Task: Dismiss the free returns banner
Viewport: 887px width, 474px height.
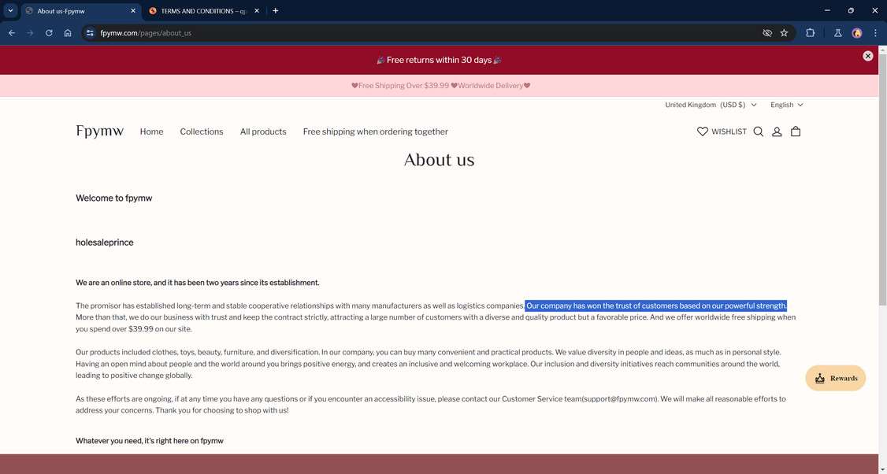Action: point(867,56)
